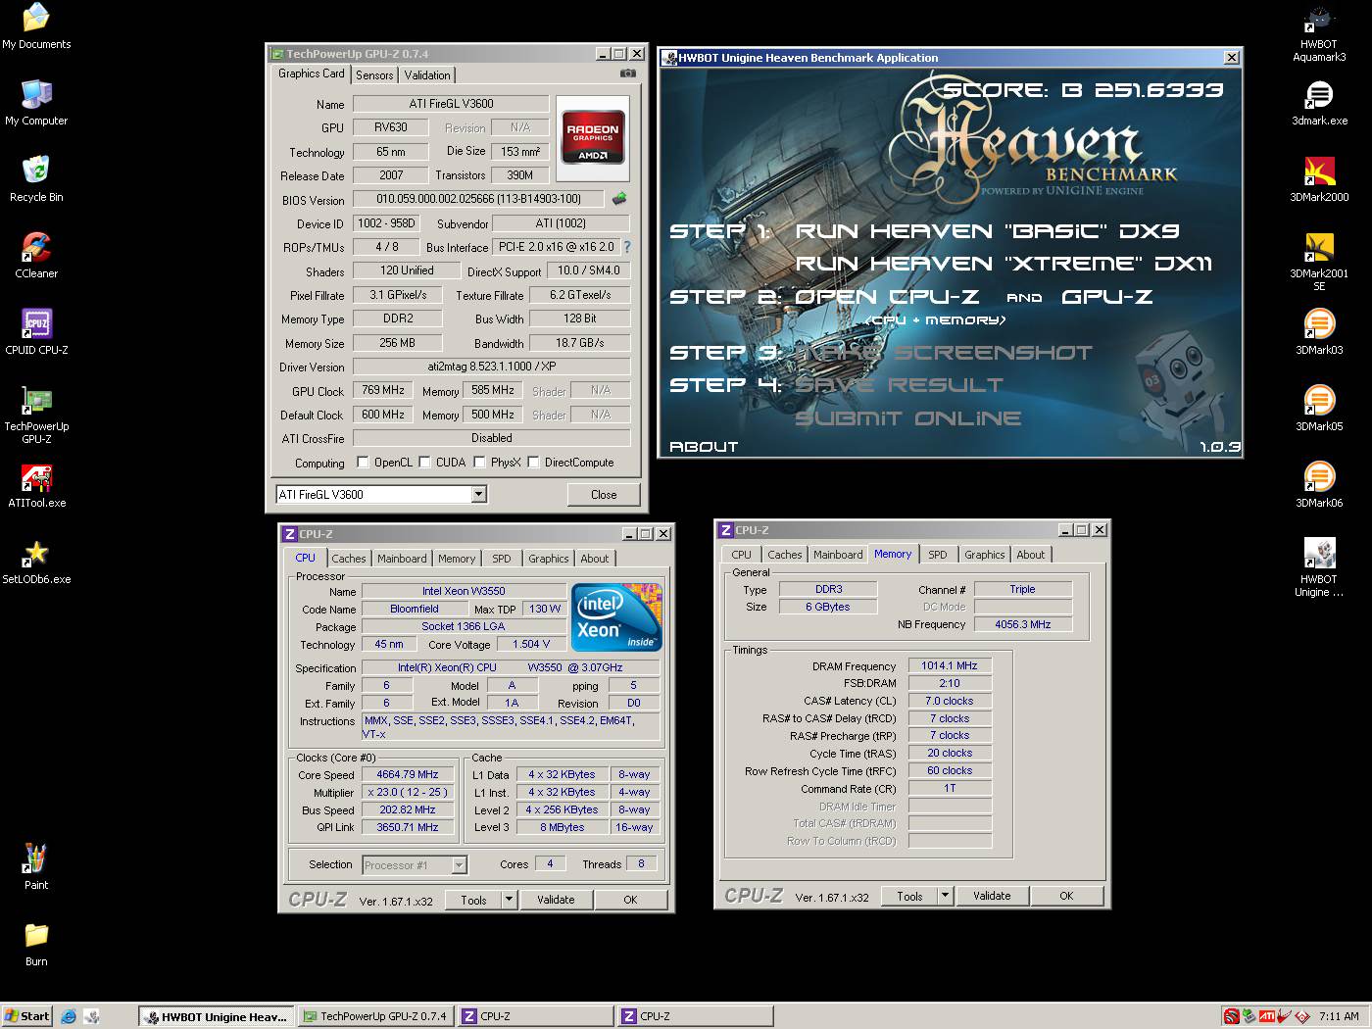The height and width of the screenshot is (1029, 1372).
Task: Launch CCleaner from desktop
Action: tap(36, 256)
